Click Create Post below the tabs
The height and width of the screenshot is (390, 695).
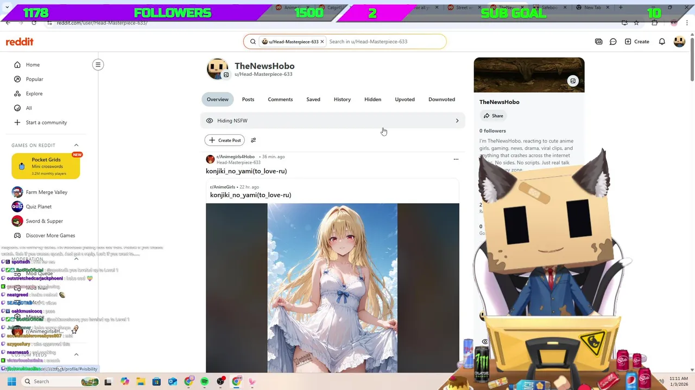pyautogui.click(x=225, y=140)
